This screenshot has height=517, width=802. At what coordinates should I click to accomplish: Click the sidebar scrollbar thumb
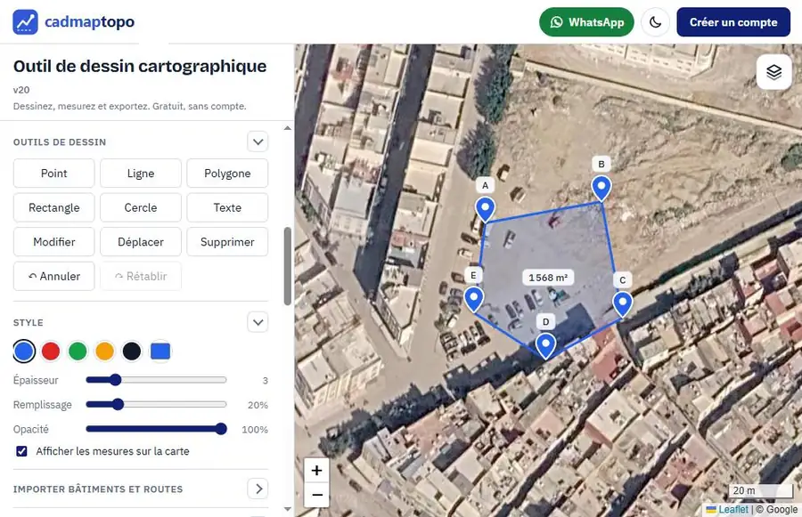(x=288, y=266)
